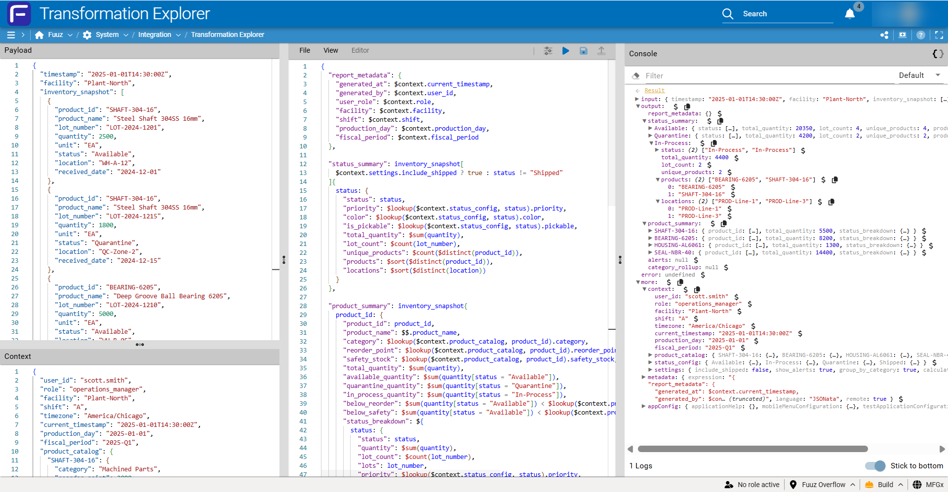Image resolution: width=948 pixels, height=492 pixels.
Task: Copy the status_summary node value
Action: pos(720,121)
